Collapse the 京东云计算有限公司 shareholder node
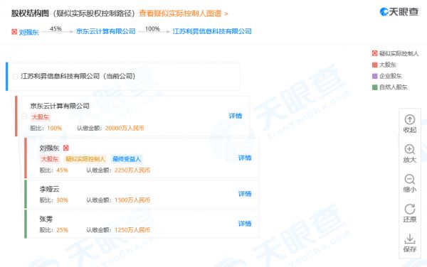This screenshot has width=427, height=267. coord(24,116)
